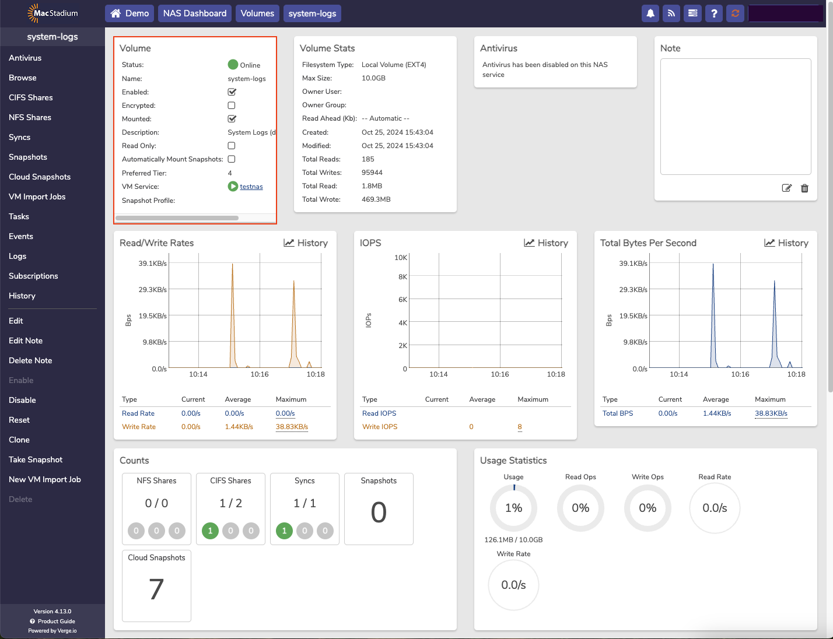Click the server console icon in the header
The image size is (833, 639).
click(692, 13)
